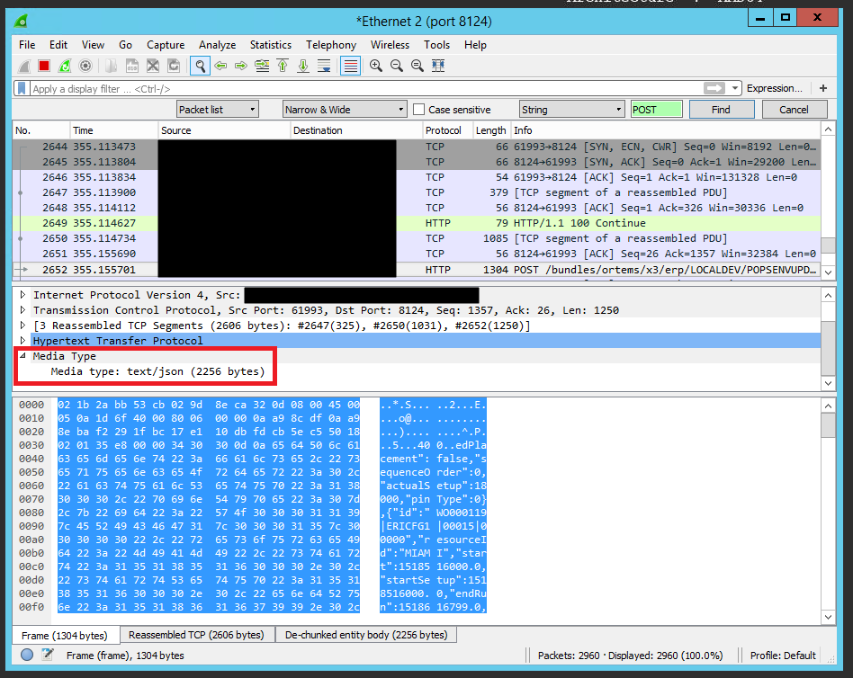Select packet 2644 SYN, ECN, CWR row
The image size is (853, 678).
417,147
